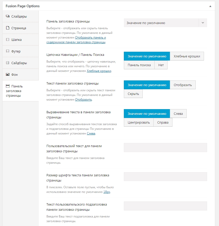
Task: Open the Панель заголовка страницы dropdown
Action: point(161,23)
